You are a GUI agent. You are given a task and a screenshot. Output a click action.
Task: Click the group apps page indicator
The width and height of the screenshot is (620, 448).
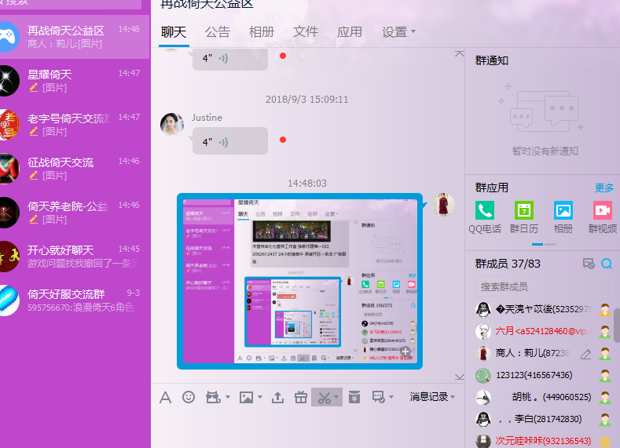(543, 244)
